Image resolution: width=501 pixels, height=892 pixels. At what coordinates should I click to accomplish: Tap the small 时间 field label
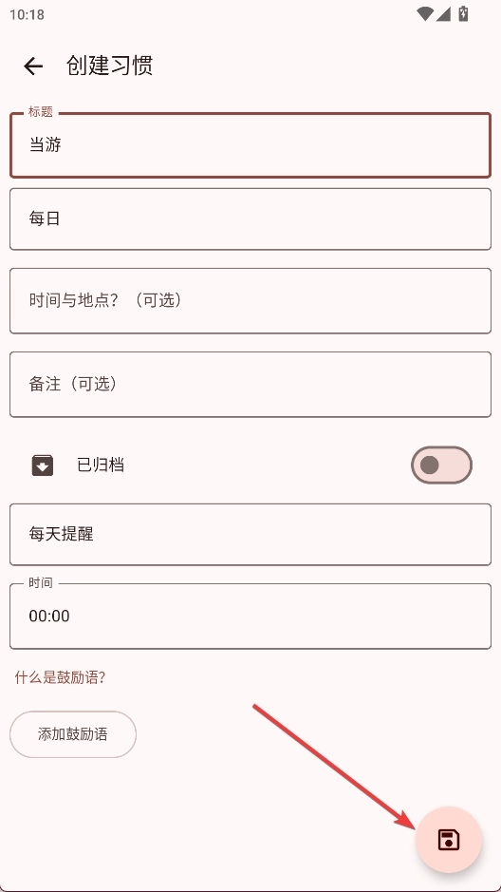point(41,583)
